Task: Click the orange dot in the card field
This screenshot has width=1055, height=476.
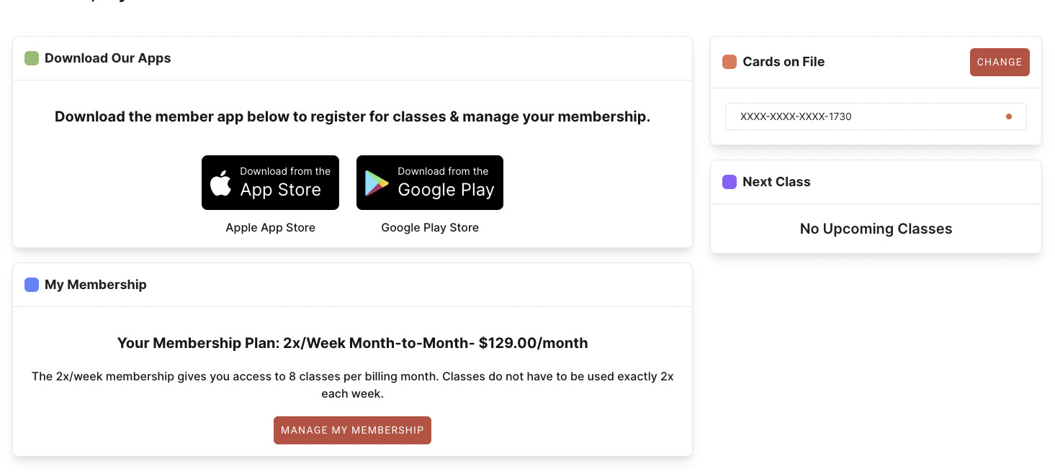Action: pos(1008,116)
